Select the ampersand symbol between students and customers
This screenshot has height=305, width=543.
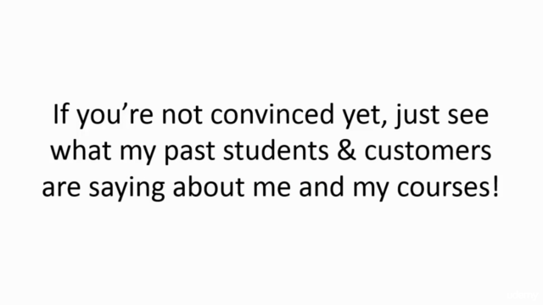pyautogui.click(x=346, y=151)
